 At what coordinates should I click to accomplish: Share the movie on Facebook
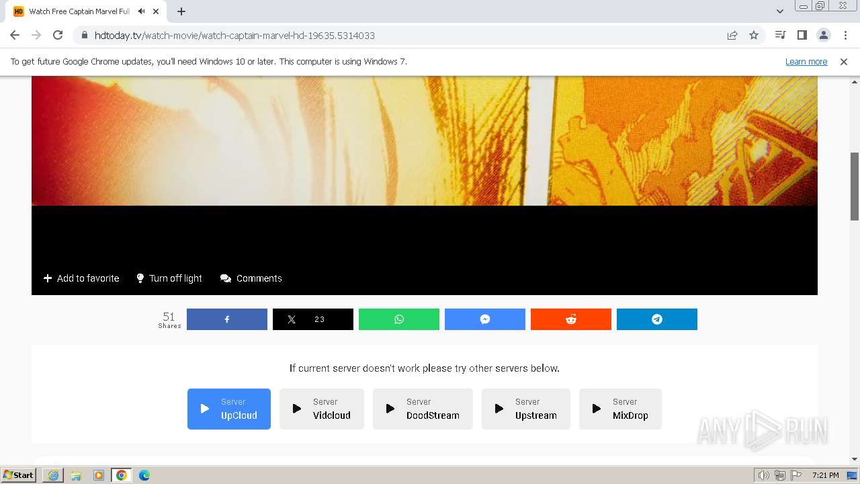(227, 319)
